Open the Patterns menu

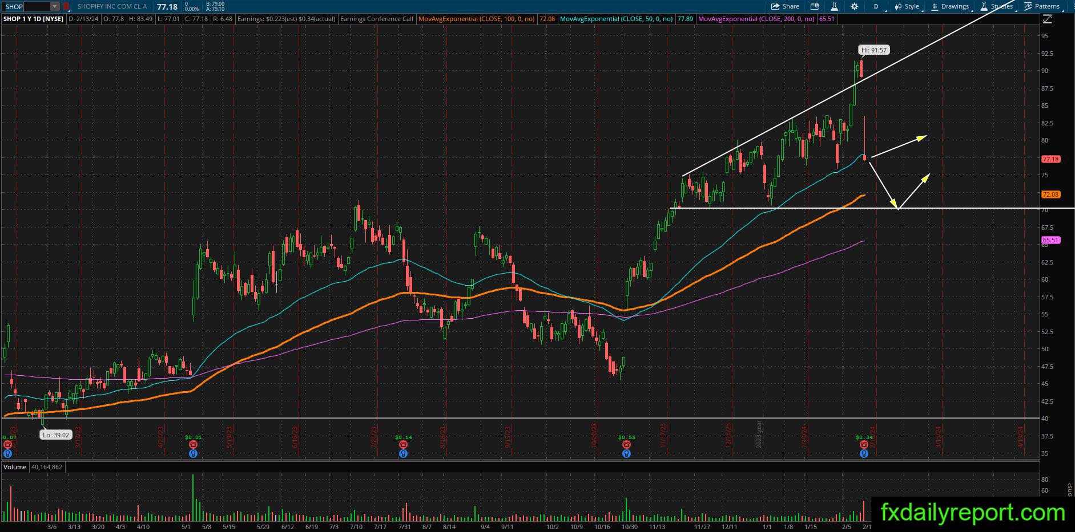(x=1042, y=6)
